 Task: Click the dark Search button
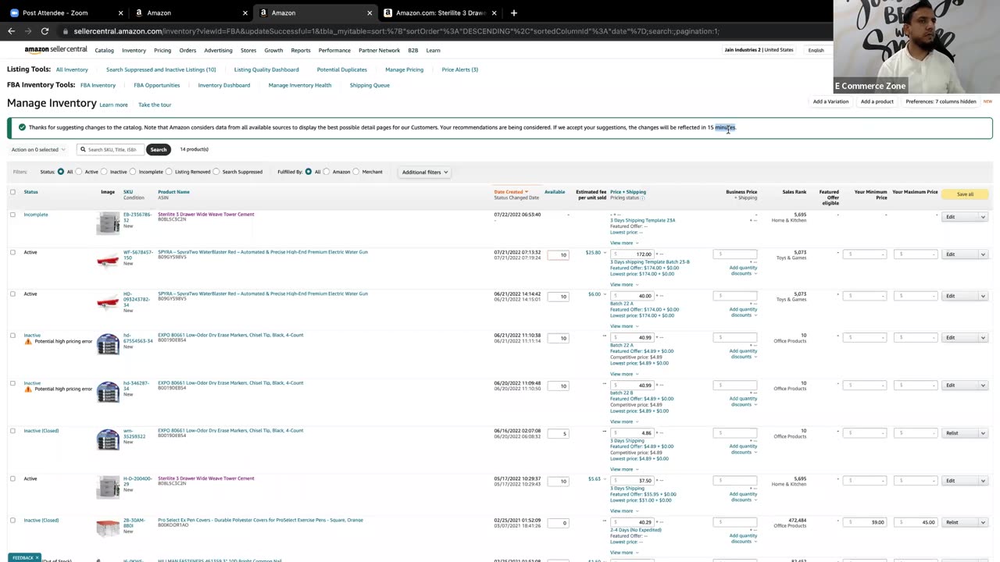(159, 149)
